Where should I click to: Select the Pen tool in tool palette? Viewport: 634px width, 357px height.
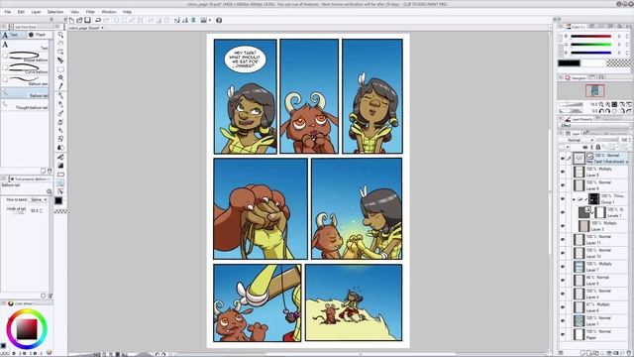60,95
